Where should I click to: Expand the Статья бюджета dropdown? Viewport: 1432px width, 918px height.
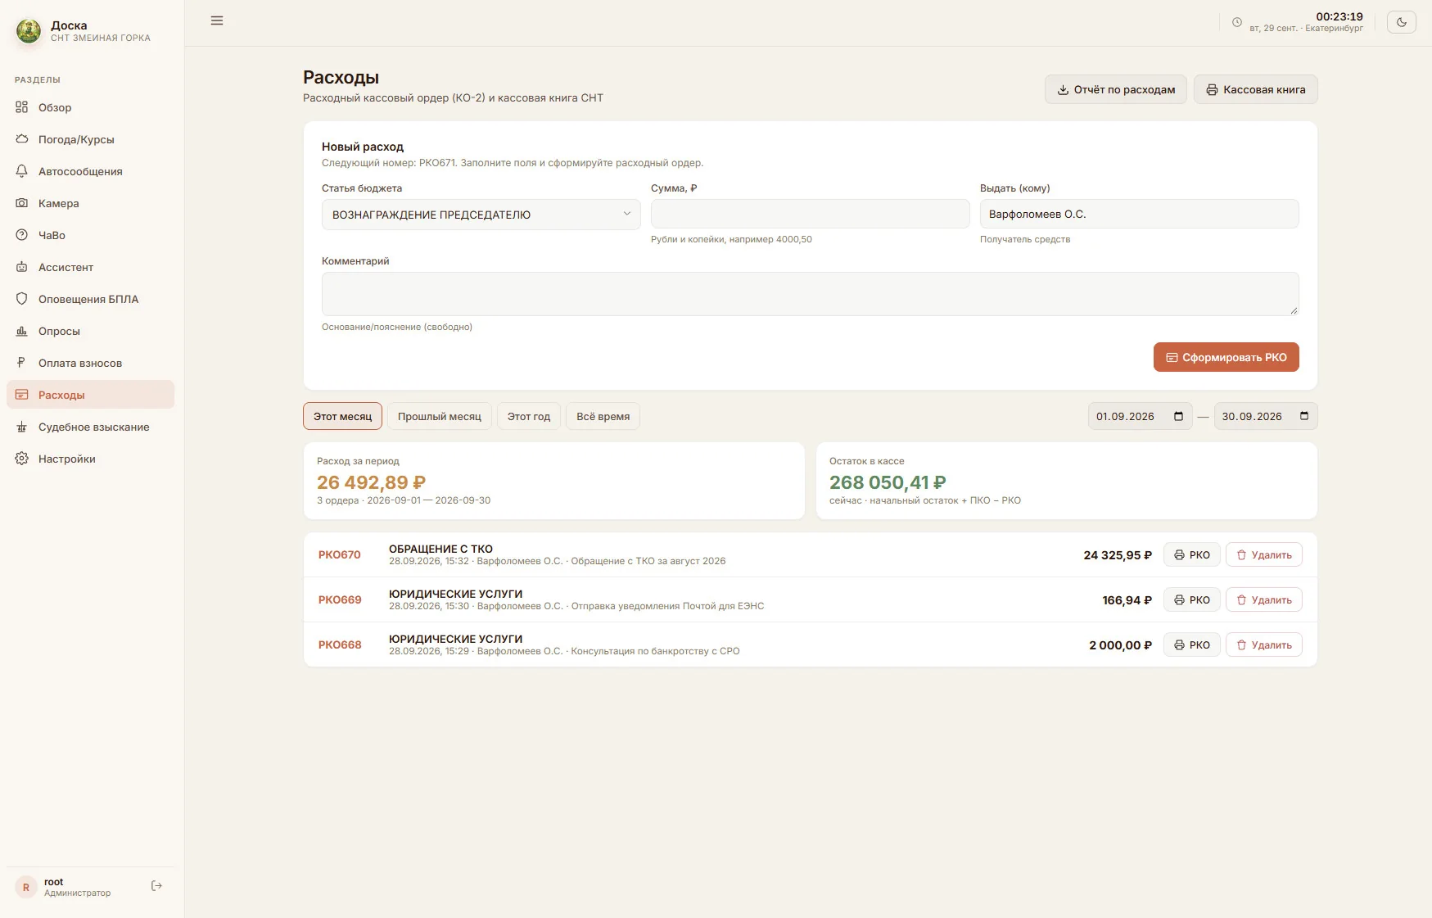481,215
